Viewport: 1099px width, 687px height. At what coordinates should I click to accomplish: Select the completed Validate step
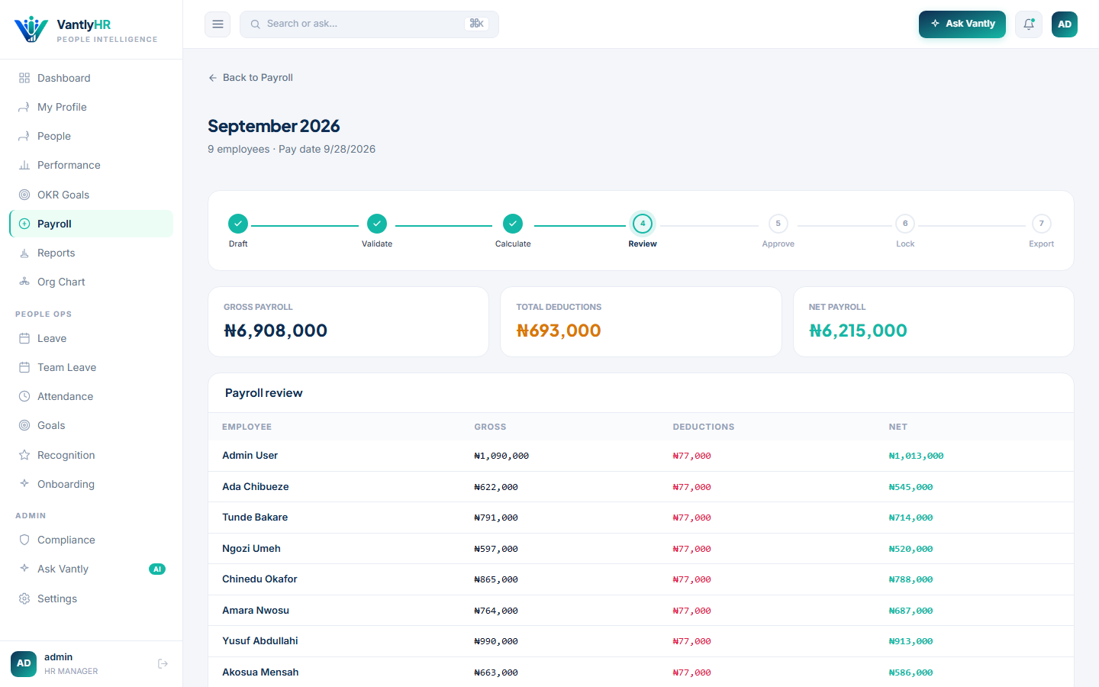tap(377, 224)
